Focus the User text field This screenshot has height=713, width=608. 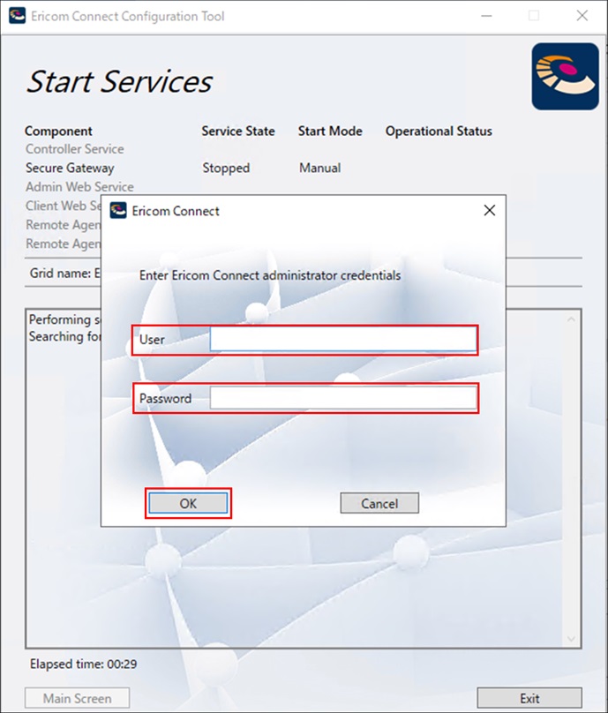click(x=343, y=340)
